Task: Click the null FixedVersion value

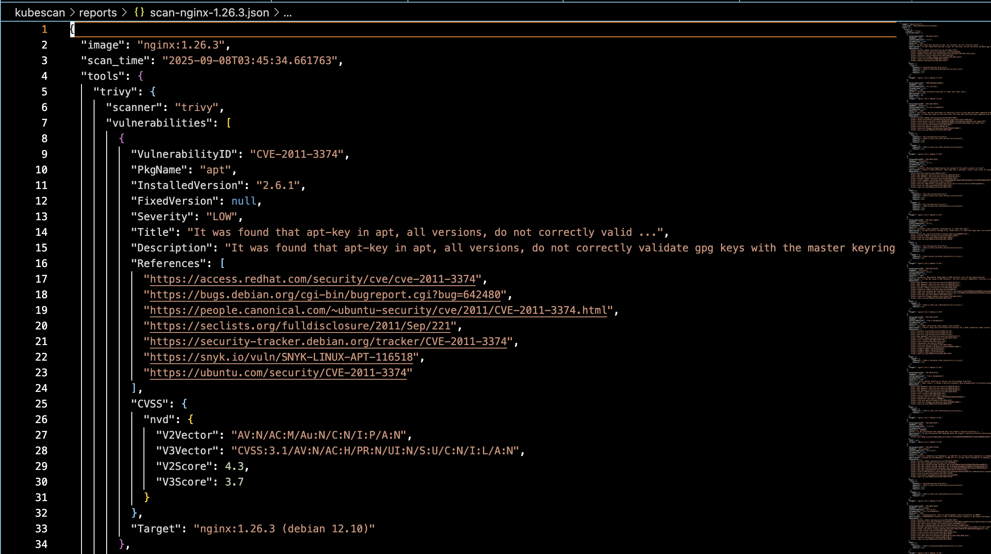Action: click(244, 201)
